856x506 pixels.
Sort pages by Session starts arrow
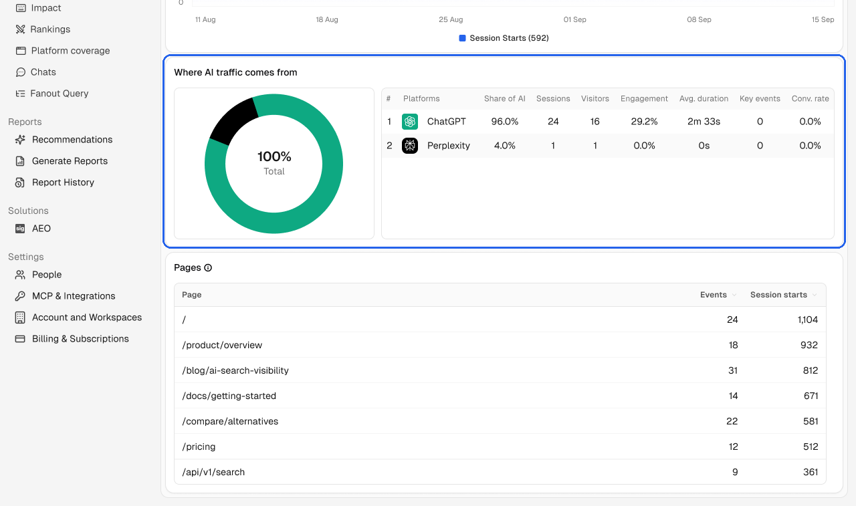tap(815, 295)
